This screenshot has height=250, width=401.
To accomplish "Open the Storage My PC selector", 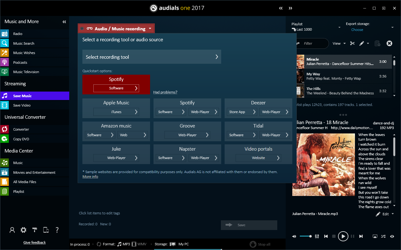I will (172, 244).
